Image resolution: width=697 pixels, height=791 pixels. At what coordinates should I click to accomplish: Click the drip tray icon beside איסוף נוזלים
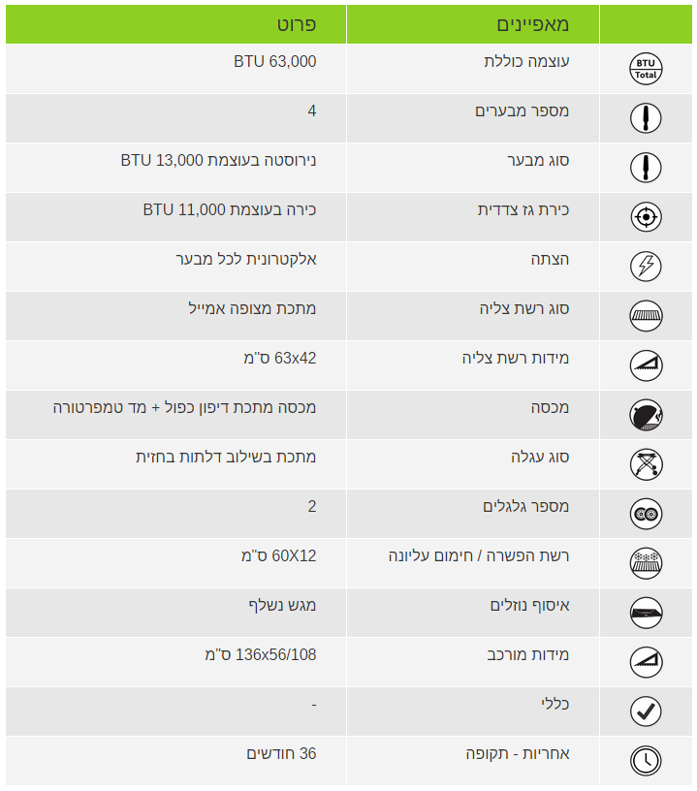(646, 613)
